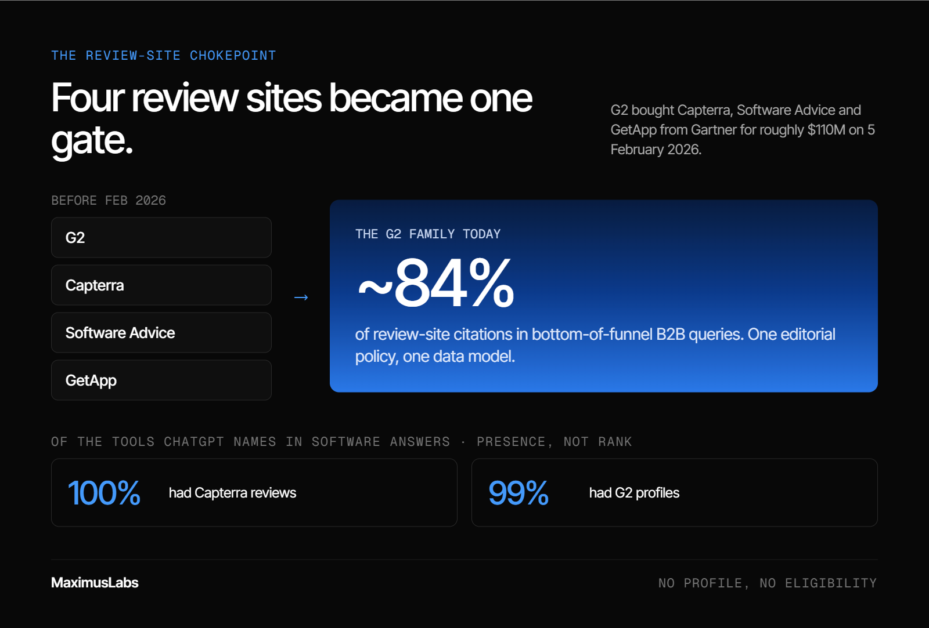Select the GetApp card
Image resolution: width=929 pixels, height=628 pixels.
coord(161,380)
